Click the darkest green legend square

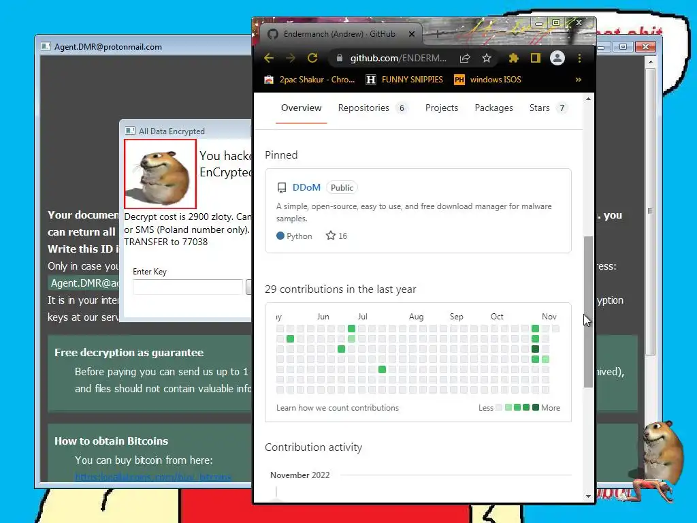click(x=536, y=407)
